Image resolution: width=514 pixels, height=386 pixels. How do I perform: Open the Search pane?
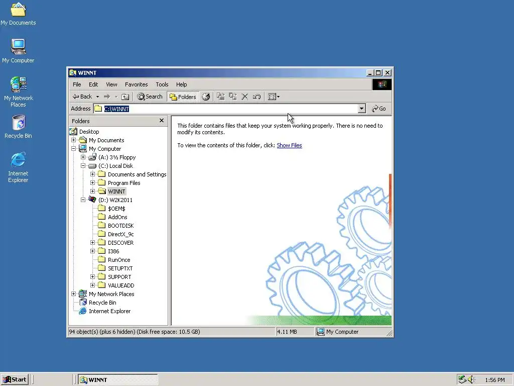coord(150,96)
